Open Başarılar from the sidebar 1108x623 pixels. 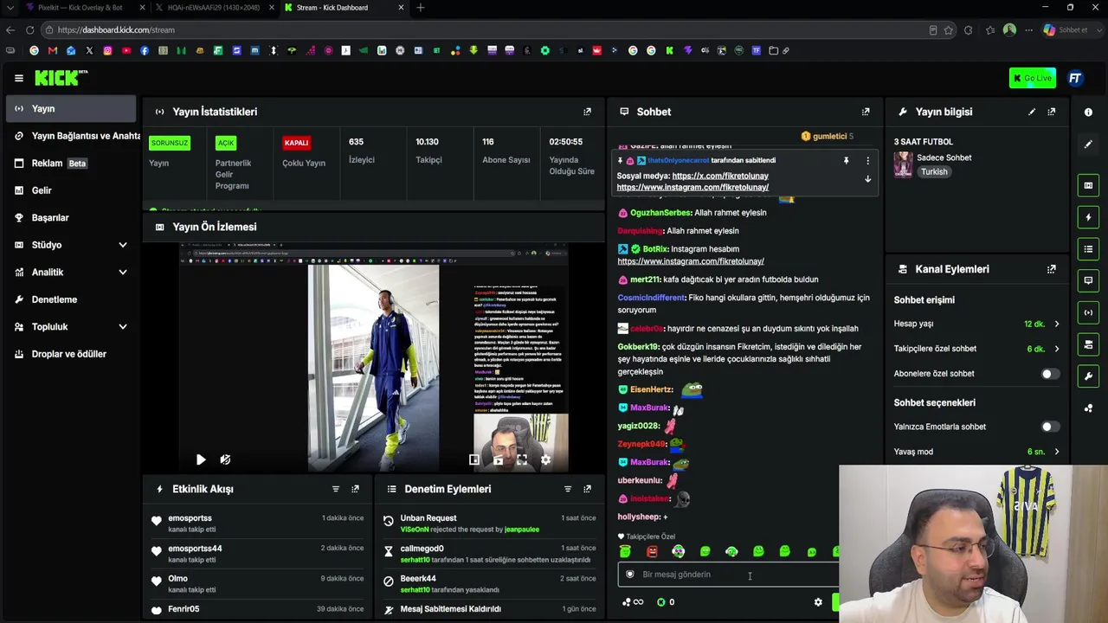point(70,217)
